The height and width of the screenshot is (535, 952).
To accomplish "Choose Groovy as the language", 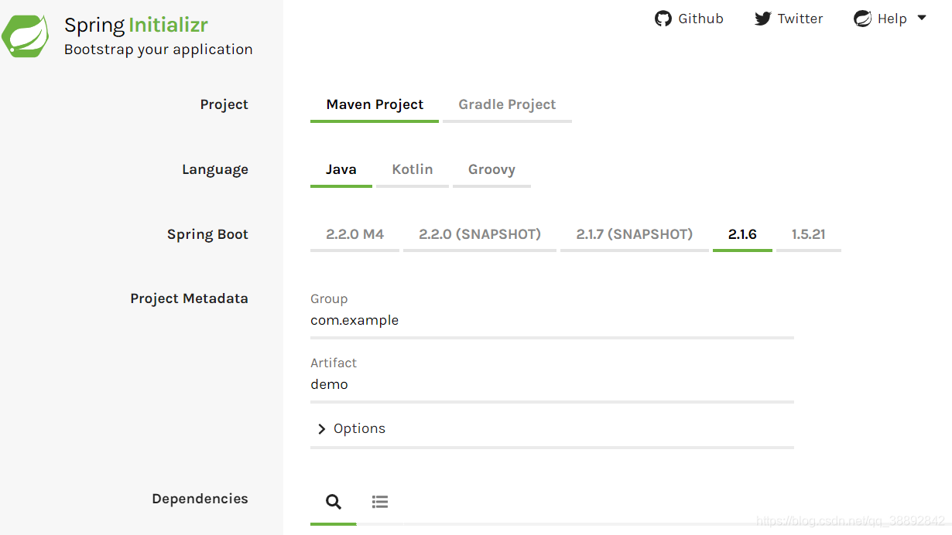I will click(491, 169).
